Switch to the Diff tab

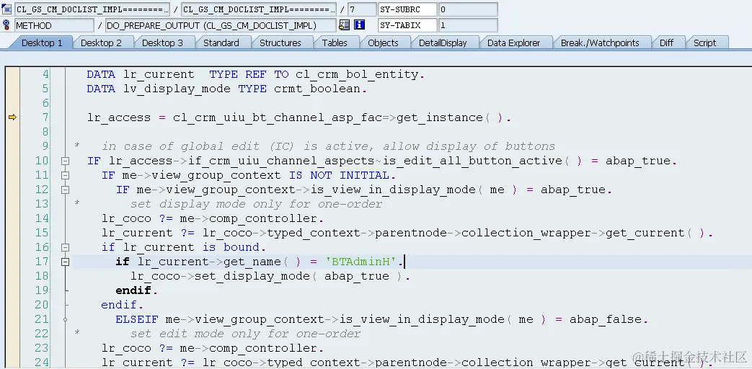[667, 43]
